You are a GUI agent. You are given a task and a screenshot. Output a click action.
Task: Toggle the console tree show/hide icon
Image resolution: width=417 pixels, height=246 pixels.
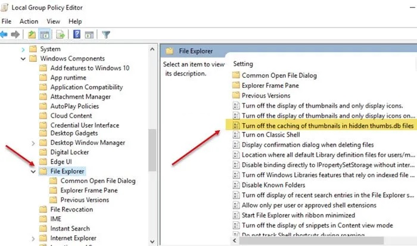point(45,34)
